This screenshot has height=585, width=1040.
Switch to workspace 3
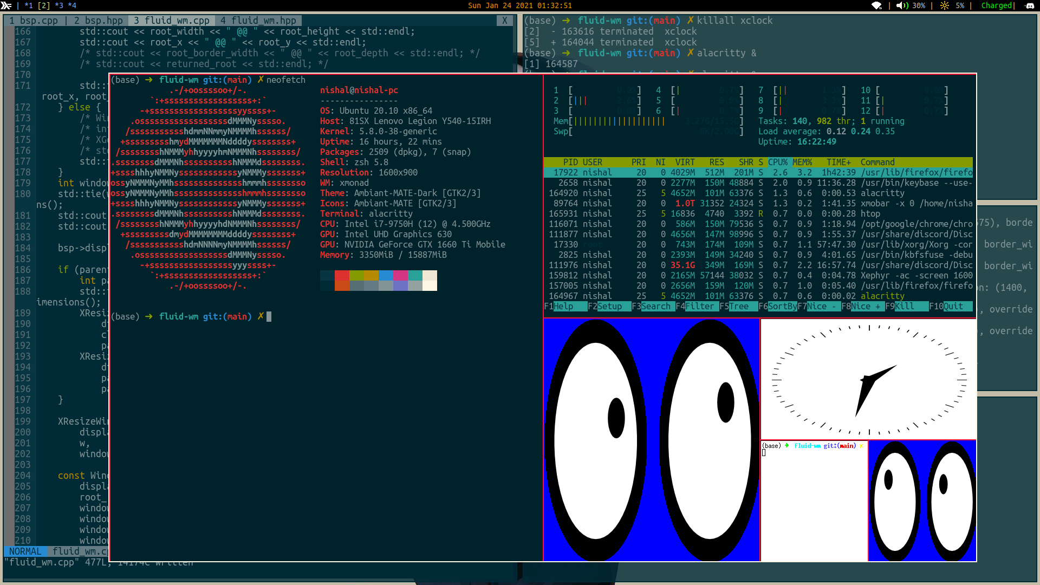(x=58, y=5)
